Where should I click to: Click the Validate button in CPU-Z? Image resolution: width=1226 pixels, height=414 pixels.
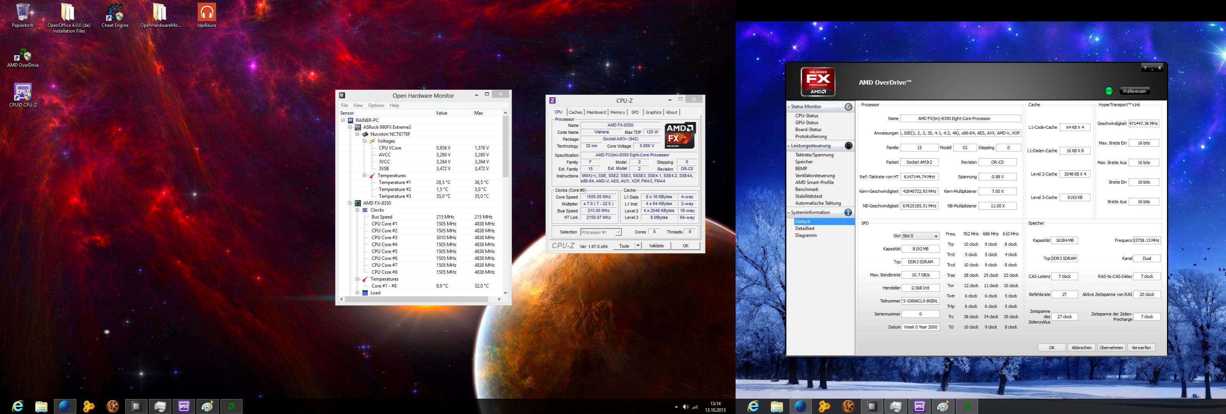tap(656, 246)
